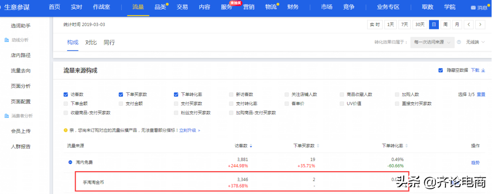Click the 消费者分析 section icon
Screen dimensions: 492x194
pyautogui.click(x=7, y=116)
